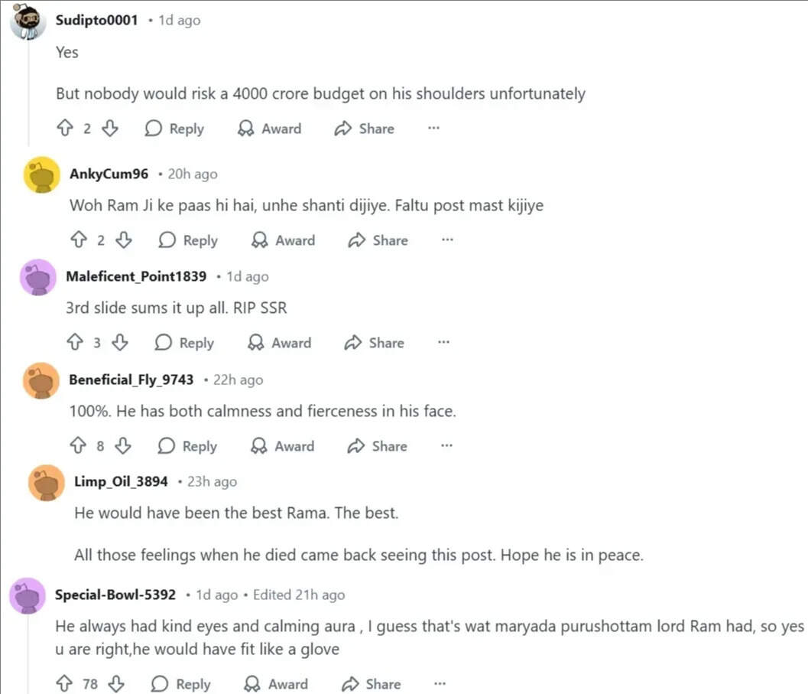
Task: Give an Award to Maleficent_Point1839's comment
Action: click(x=280, y=343)
